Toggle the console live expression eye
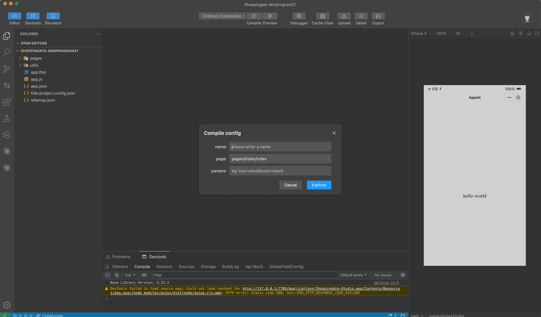Image resolution: width=541 pixels, height=317 pixels. coord(144,275)
